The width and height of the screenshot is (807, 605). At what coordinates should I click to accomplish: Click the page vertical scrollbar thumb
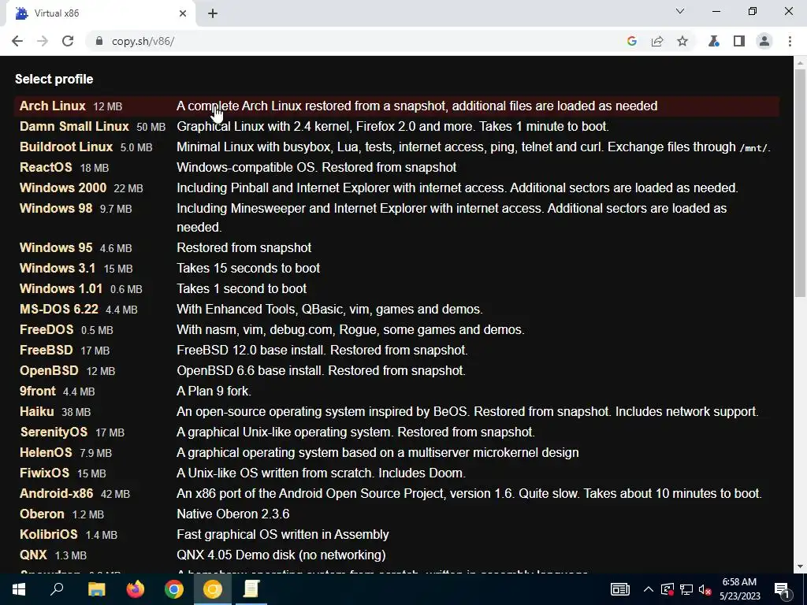tap(800, 183)
